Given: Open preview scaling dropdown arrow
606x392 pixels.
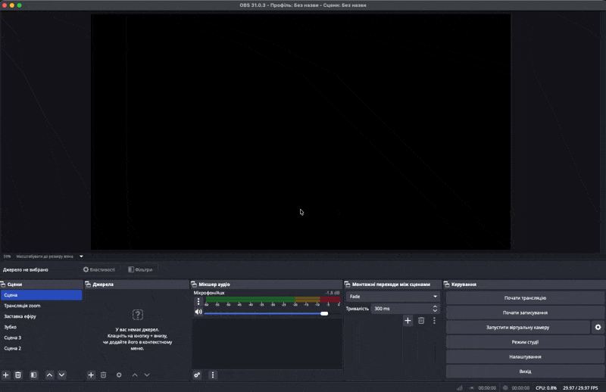Looking at the screenshot, I should tap(81, 257).
